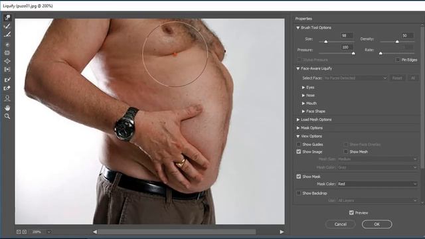Select the Forward Warp tool

[7, 18]
